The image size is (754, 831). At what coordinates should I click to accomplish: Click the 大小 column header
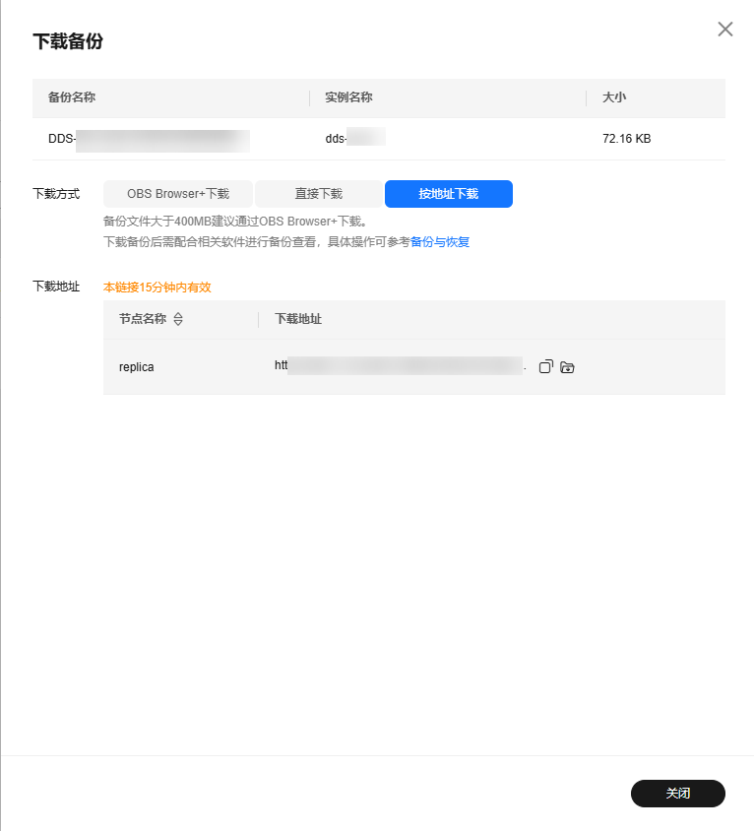click(614, 97)
